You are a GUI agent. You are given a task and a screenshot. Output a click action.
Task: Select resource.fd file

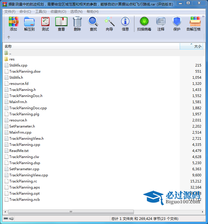point(19,84)
